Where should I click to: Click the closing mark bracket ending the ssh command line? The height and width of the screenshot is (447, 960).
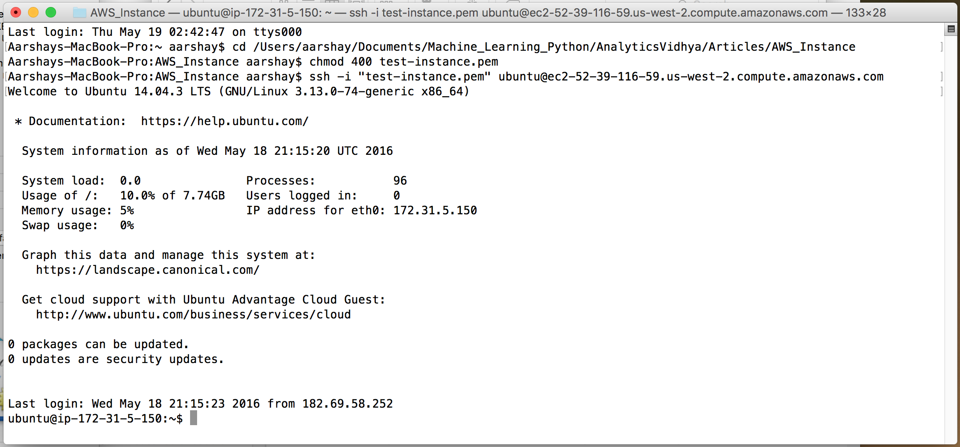click(941, 77)
